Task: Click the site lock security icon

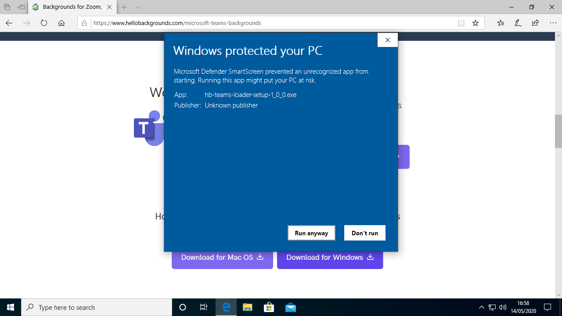Action: pyautogui.click(x=84, y=23)
